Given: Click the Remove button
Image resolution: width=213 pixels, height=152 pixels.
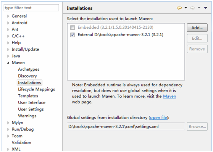Looking at the screenshot, I should click(x=197, y=49).
